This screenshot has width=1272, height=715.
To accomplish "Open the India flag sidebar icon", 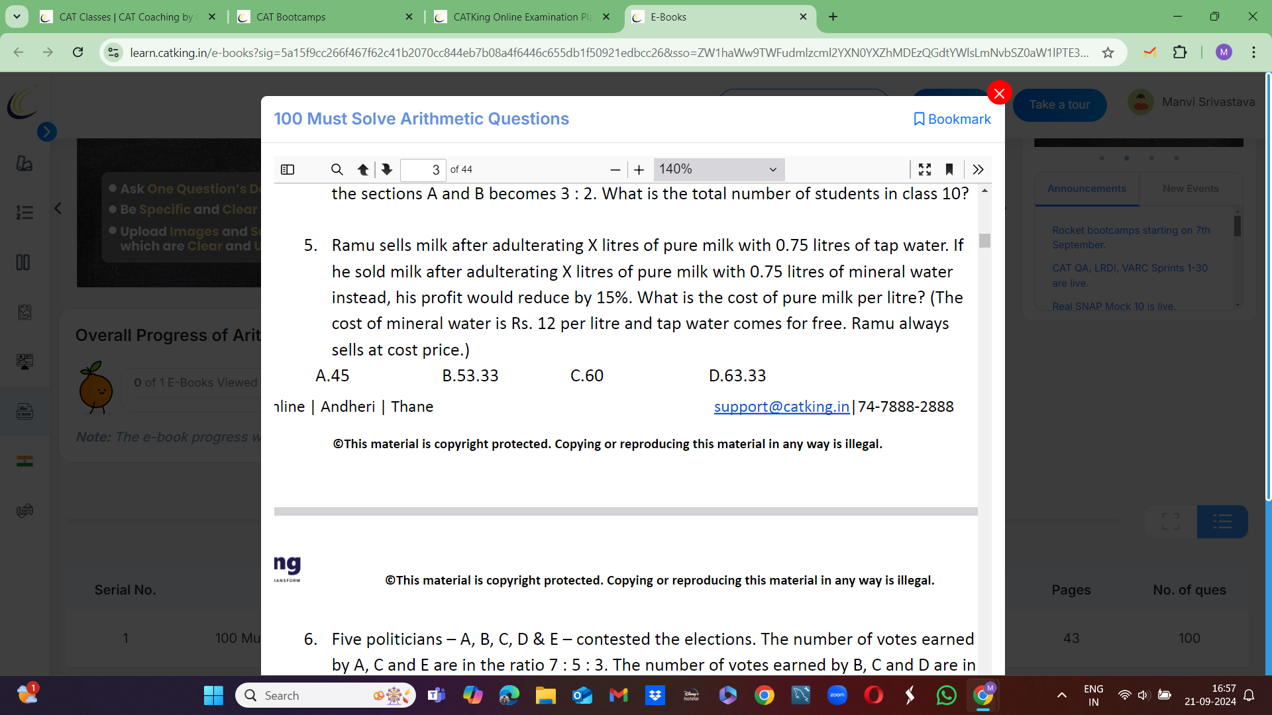I will click(25, 461).
